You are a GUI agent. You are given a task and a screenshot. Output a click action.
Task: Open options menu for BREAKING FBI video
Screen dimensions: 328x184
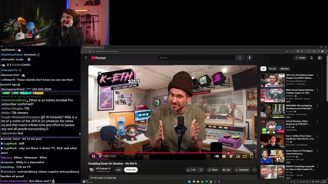pos(317,106)
